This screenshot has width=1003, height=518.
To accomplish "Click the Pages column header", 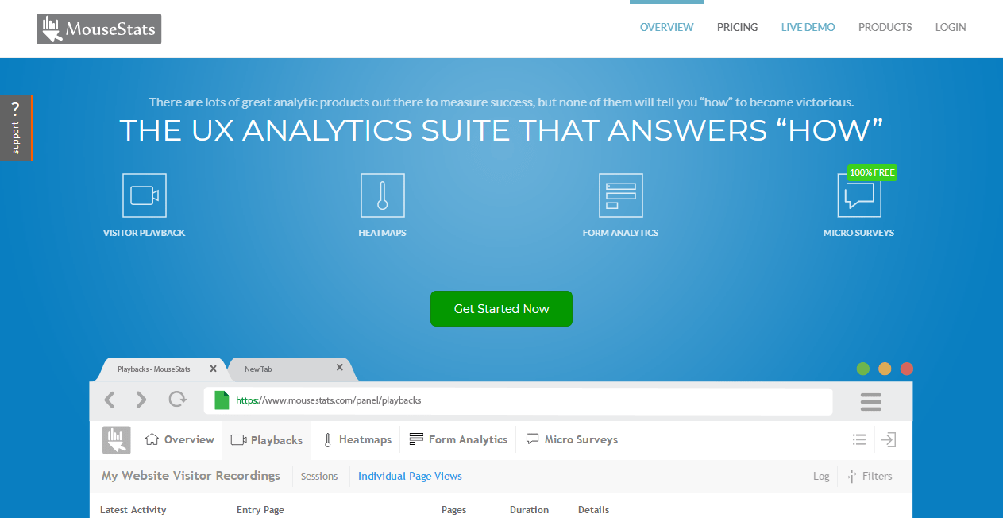I will tap(454, 510).
